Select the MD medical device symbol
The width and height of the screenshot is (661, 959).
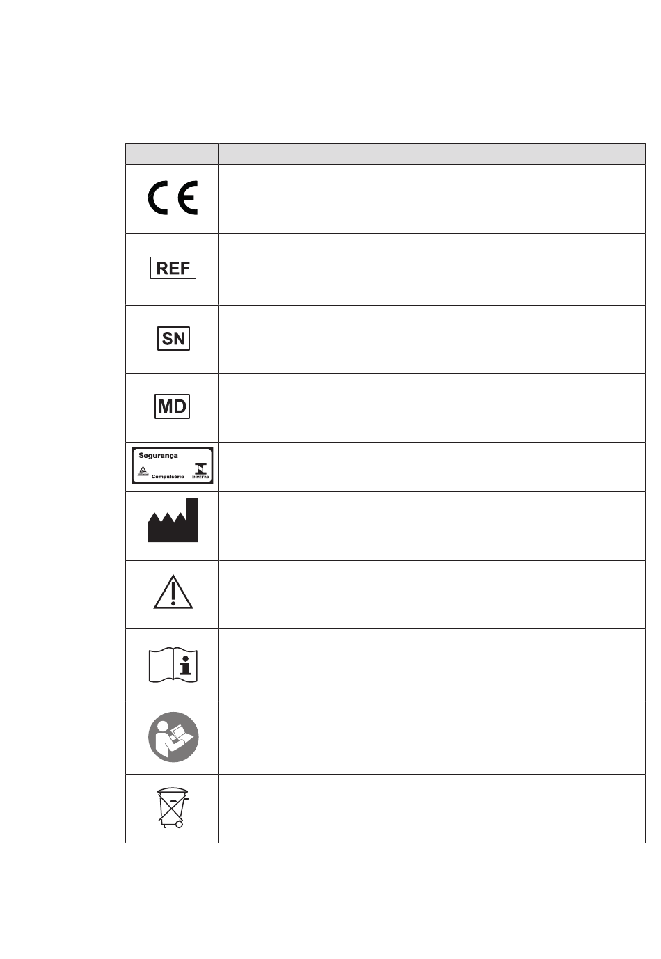[173, 406]
